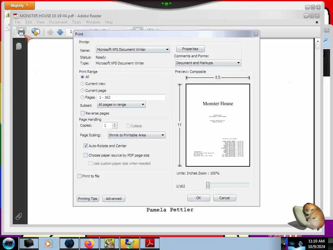333x250 pixels.
Task: Open the View menu
Action: 40,22
